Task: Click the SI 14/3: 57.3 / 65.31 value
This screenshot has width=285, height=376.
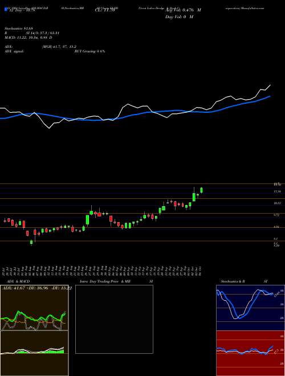Action: (43, 34)
